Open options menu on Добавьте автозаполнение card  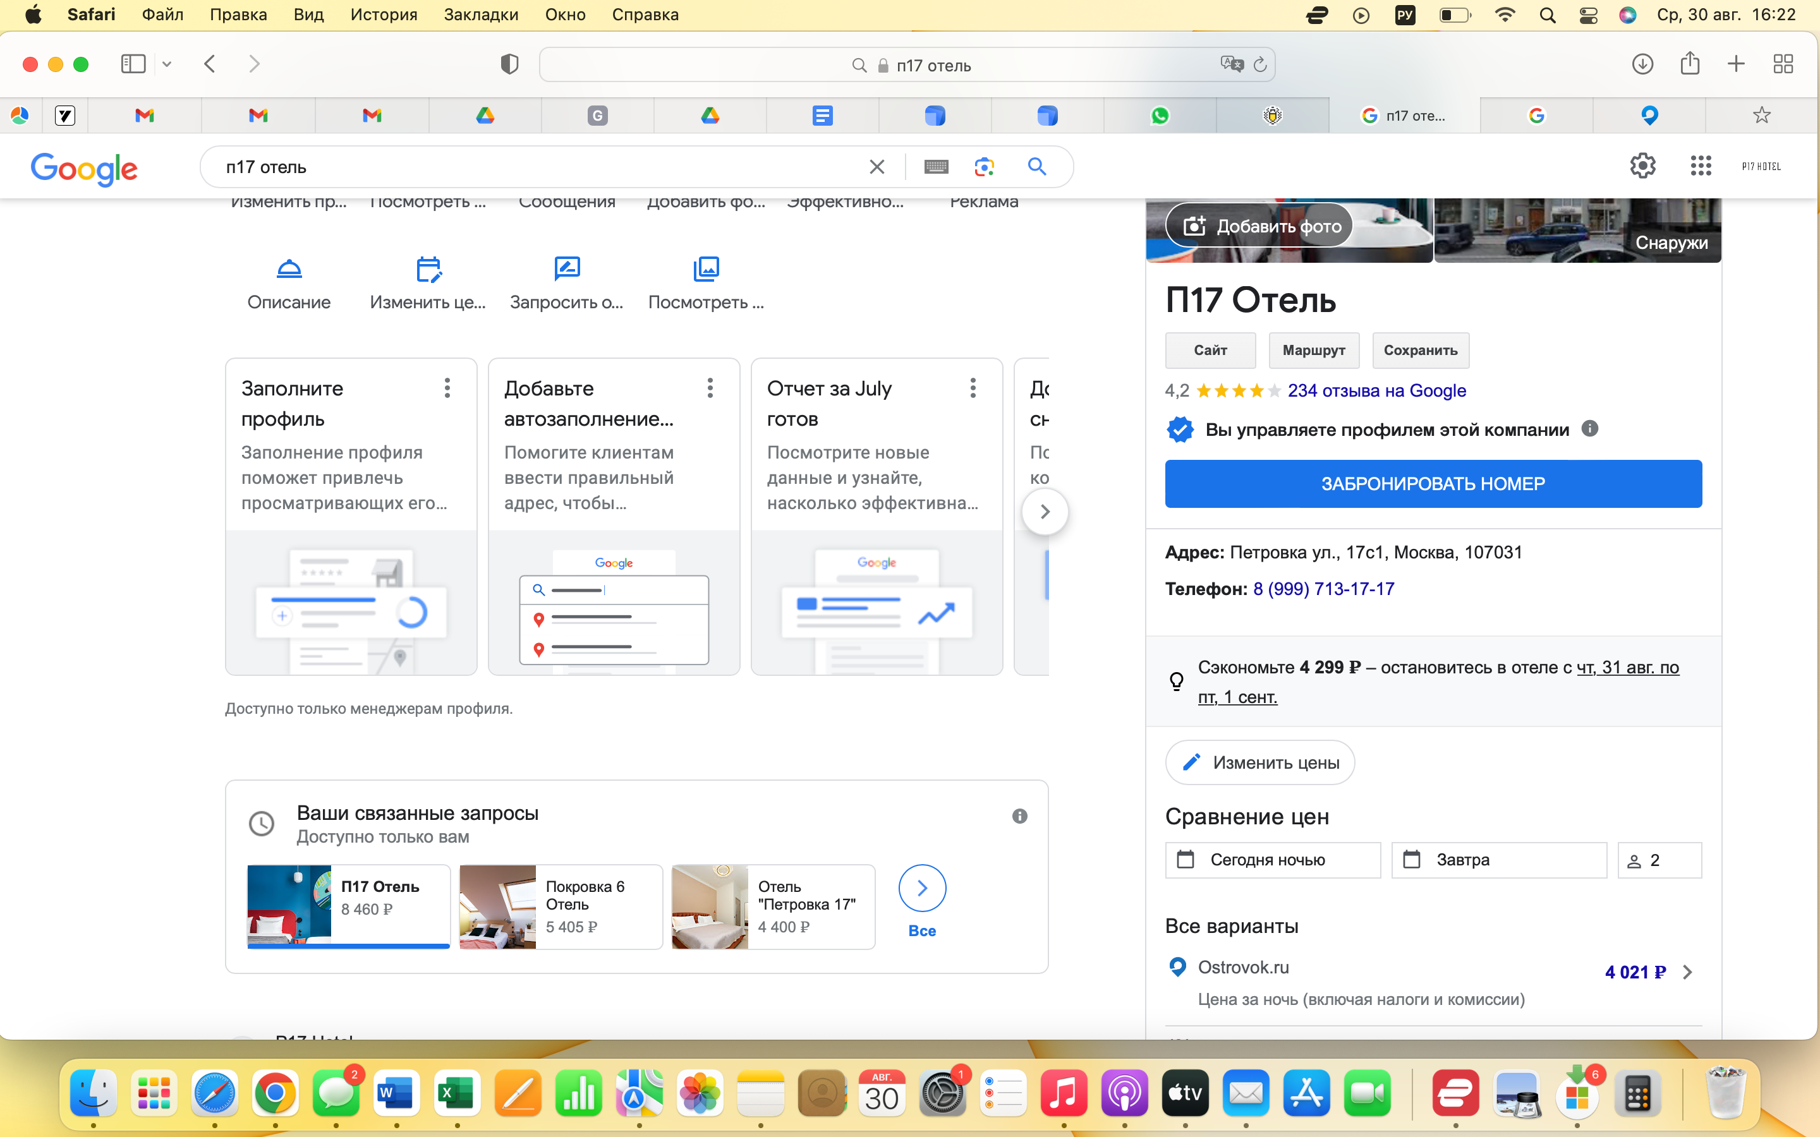point(710,388)
